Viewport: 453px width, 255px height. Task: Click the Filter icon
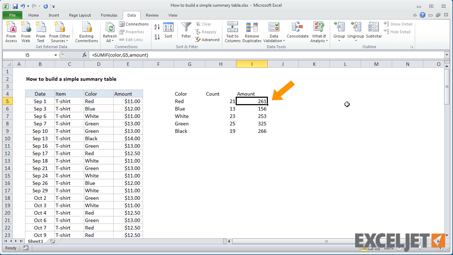click(186, 31)
